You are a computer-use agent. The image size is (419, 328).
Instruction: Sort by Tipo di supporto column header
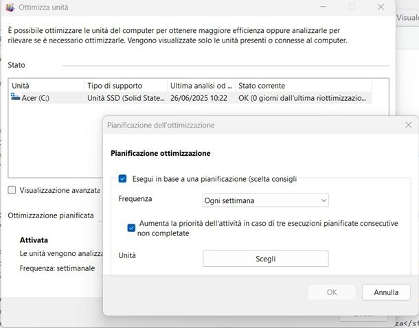(126, 86)
